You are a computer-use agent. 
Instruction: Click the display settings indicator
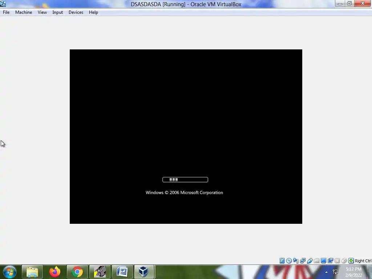point(323,261)
